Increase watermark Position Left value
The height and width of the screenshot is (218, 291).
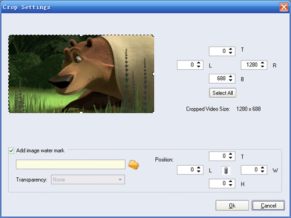coord(198,168)
